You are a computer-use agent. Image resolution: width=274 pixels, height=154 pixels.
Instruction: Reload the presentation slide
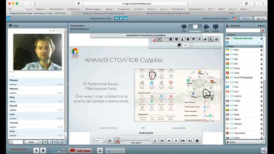[x=155, y=141]
